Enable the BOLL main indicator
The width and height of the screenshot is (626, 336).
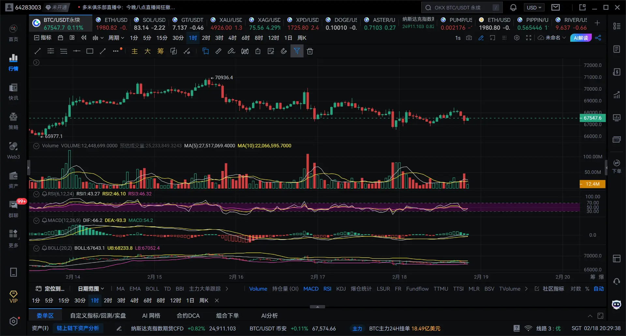coord(152,289)
